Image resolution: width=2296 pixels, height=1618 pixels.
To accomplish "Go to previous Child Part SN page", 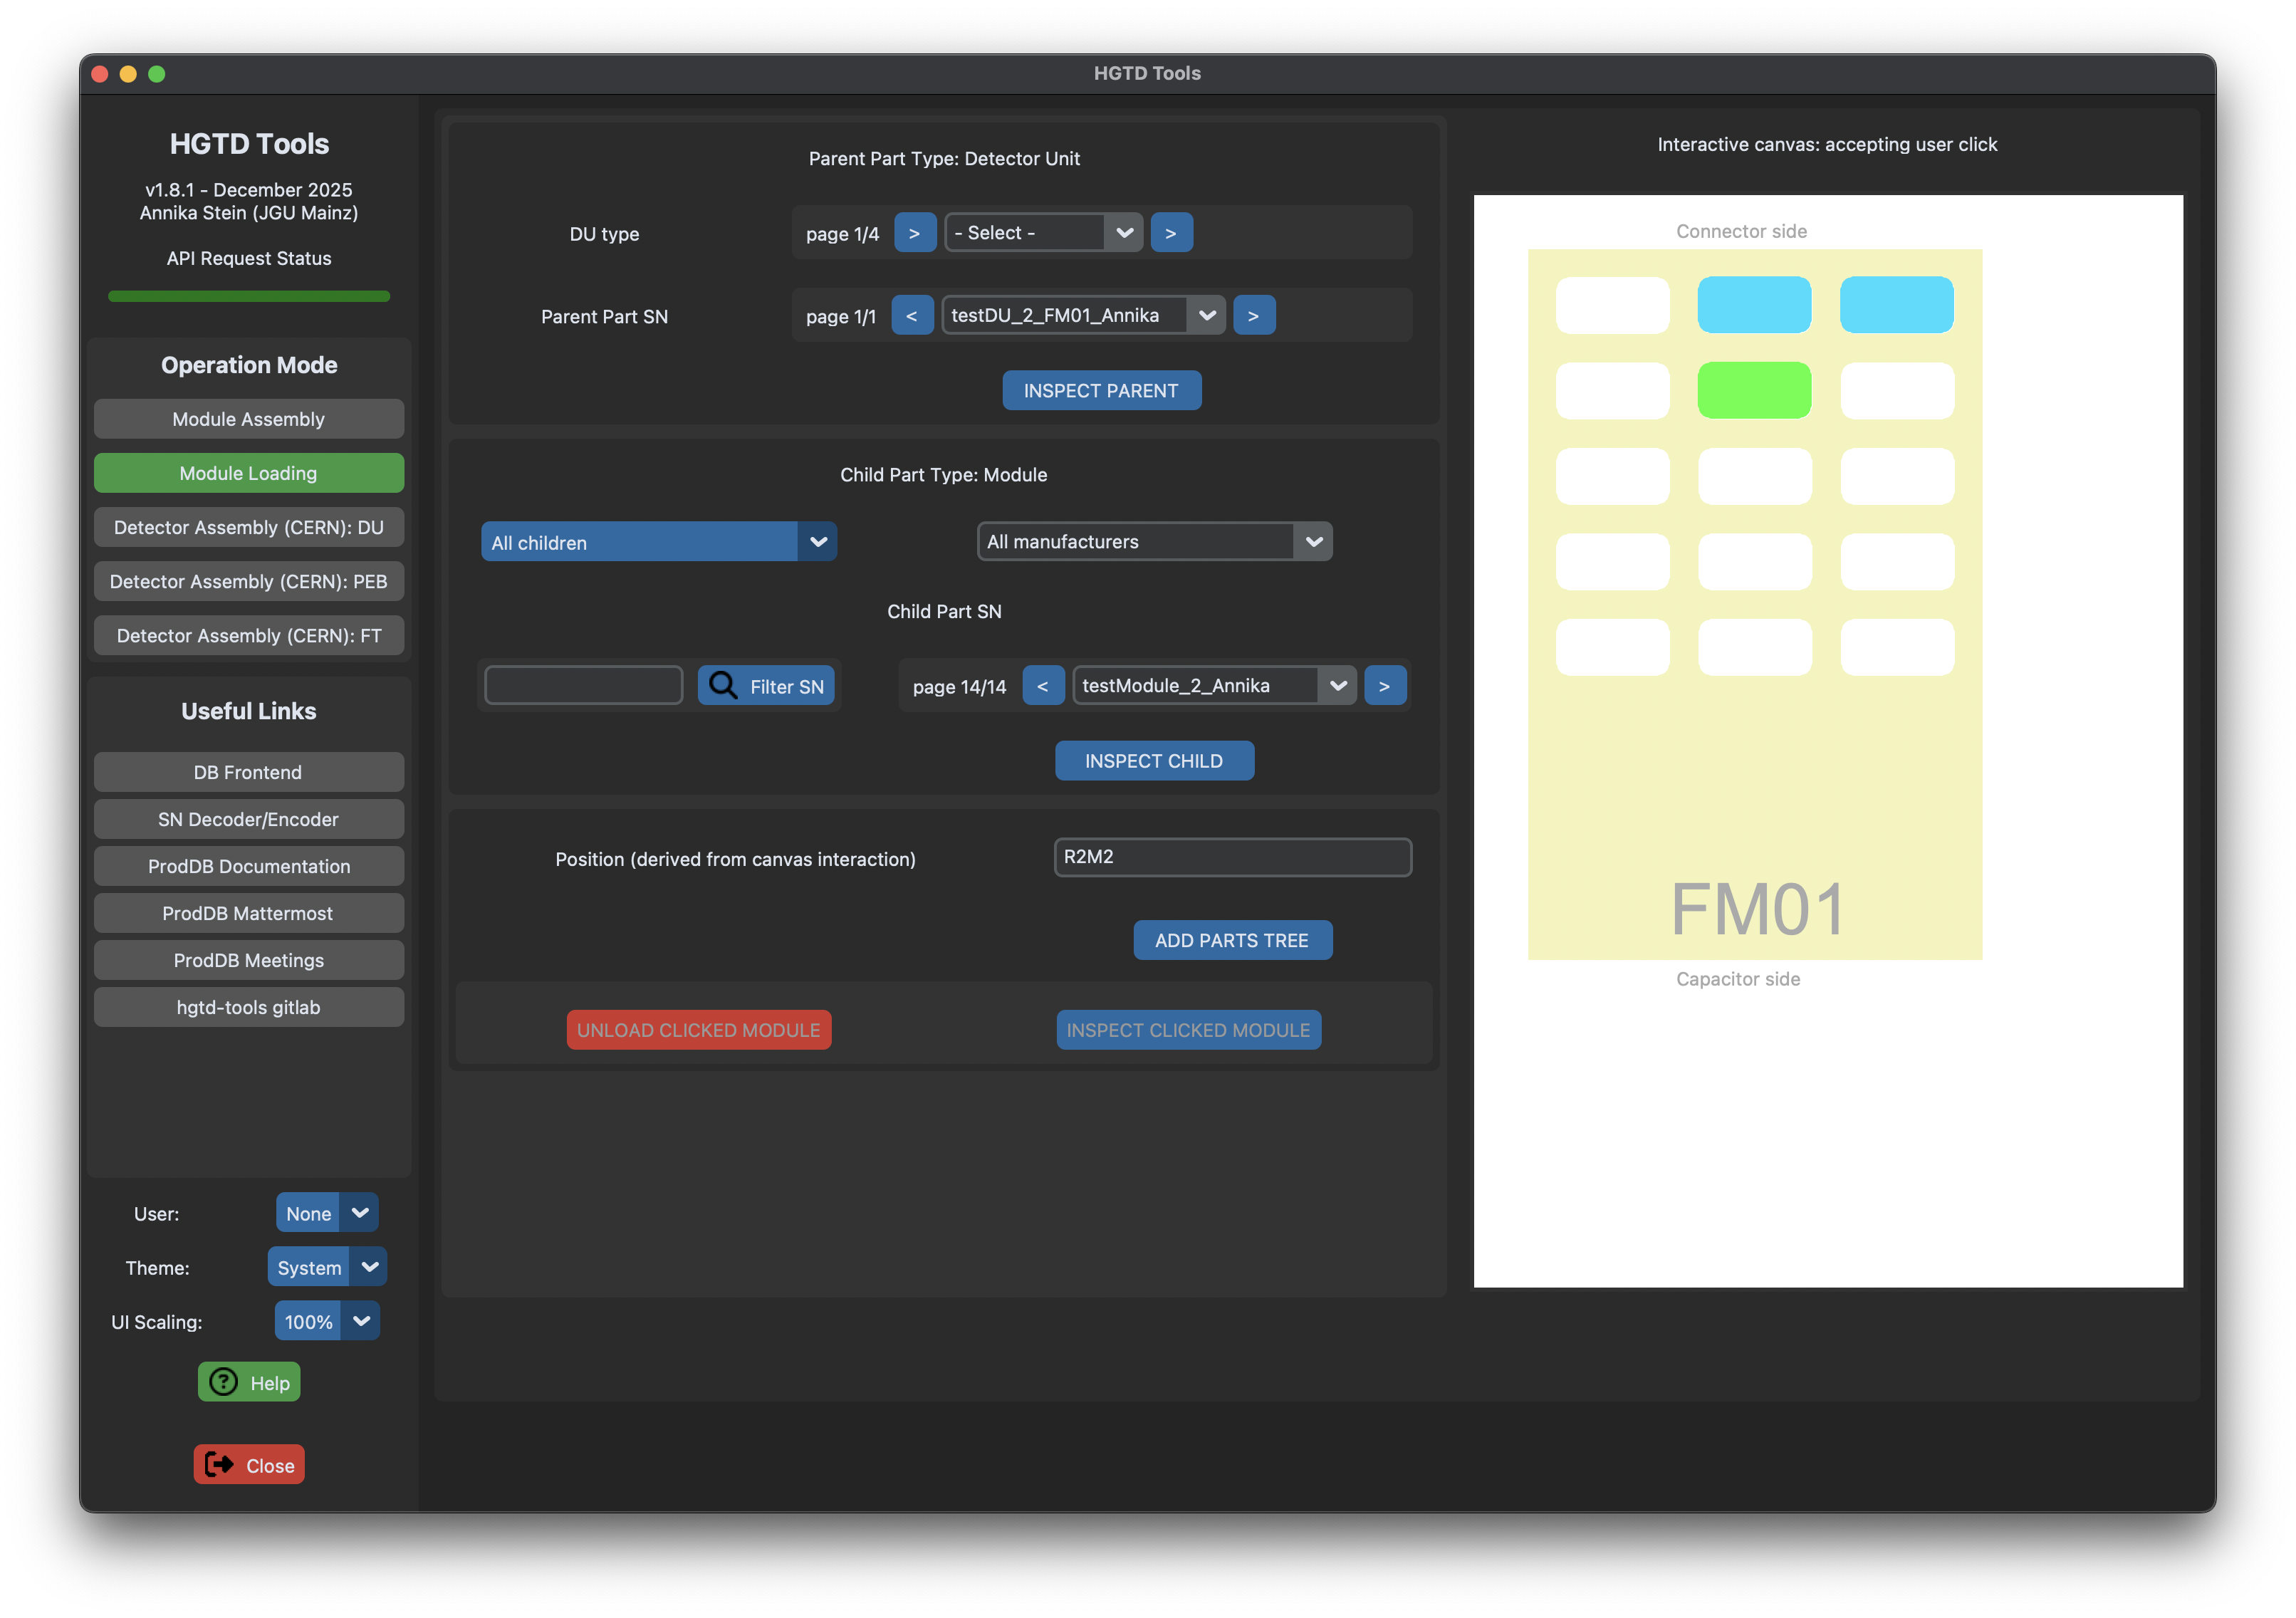I will [1043, 686].
